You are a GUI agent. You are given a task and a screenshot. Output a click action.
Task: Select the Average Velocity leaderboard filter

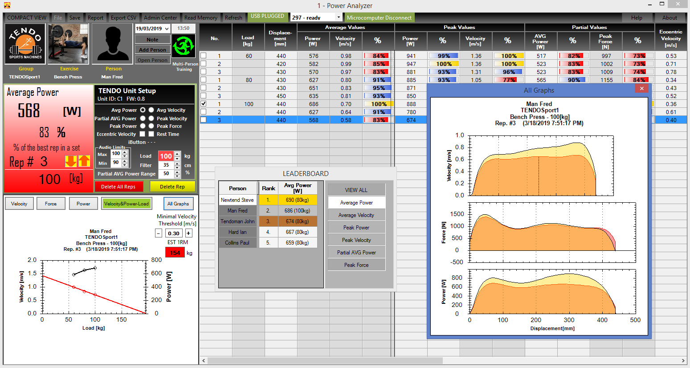tap(356, 215)
